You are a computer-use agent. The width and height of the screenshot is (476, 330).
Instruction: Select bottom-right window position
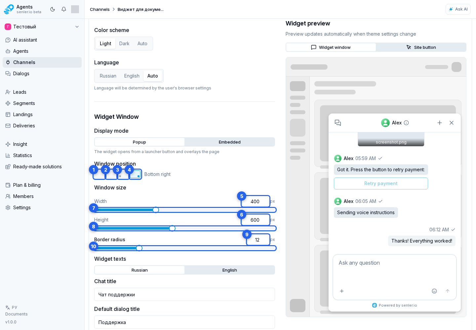tap(135, 174)
